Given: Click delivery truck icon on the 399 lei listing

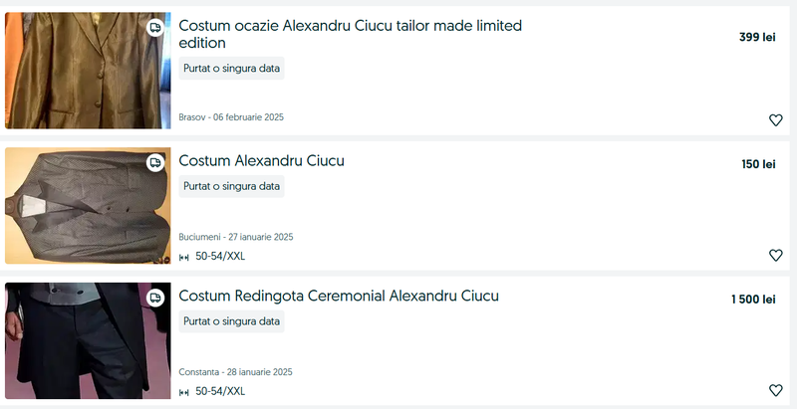Looking at the screenshot, I should click(155, 28).
